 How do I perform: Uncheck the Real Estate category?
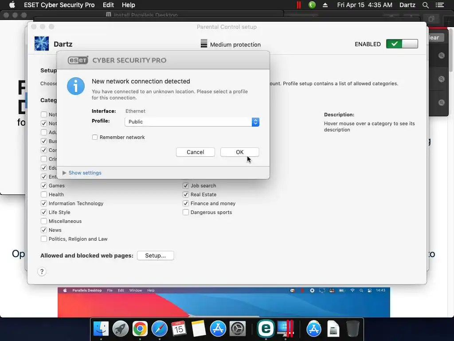[x=186, y=194]
